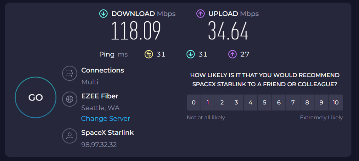This screenshot has width=359, height=161.
Task: Click the Multi connections setting
Action: [90, 82]
